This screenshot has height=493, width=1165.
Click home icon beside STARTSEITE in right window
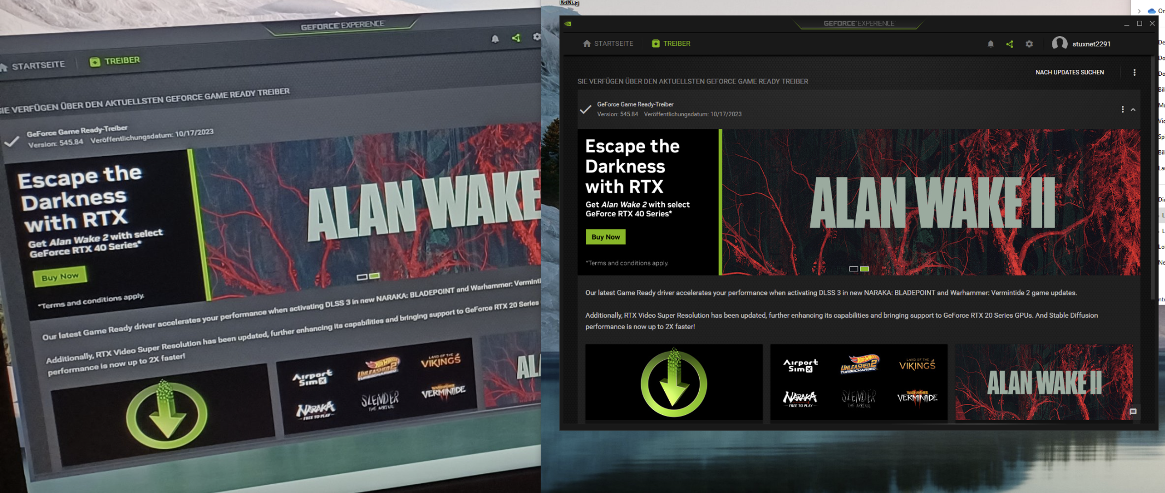coord(587,44)
